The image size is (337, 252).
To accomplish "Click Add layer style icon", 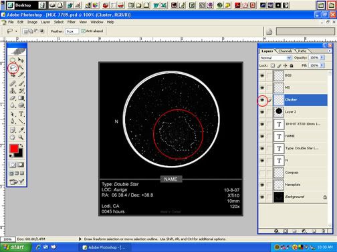I will (276, 231).
